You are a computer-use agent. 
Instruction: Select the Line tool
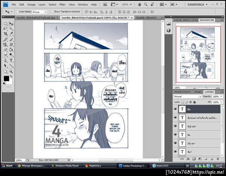click(11, 65)
